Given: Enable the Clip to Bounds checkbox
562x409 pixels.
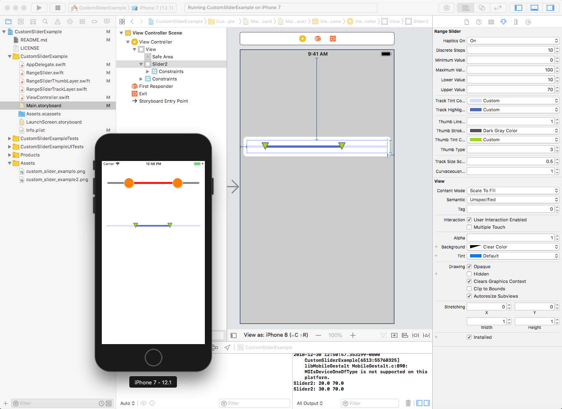Looking at the screenshot, I should tap(470, 289).
